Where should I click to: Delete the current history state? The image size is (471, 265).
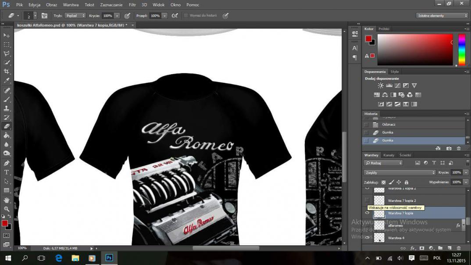point(459,148)
